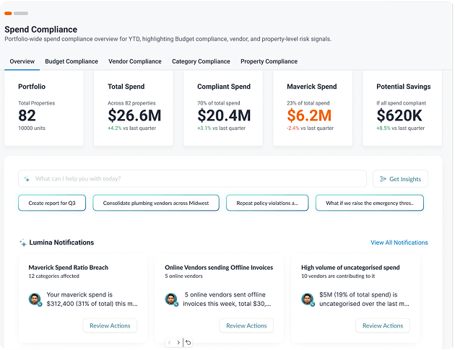The height and width of the screenshot is (350, 455).
Task: Go back with left chevron arrow
Action: [x=170, y=343]
